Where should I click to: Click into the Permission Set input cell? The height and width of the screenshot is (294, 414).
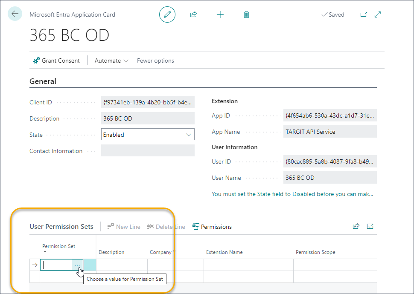56,265
